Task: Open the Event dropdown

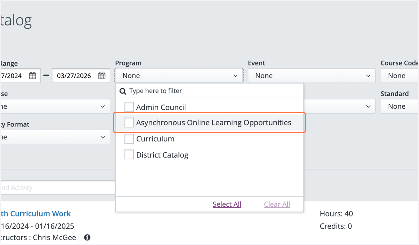Action: pyautogui.click(x=311, y=76)
